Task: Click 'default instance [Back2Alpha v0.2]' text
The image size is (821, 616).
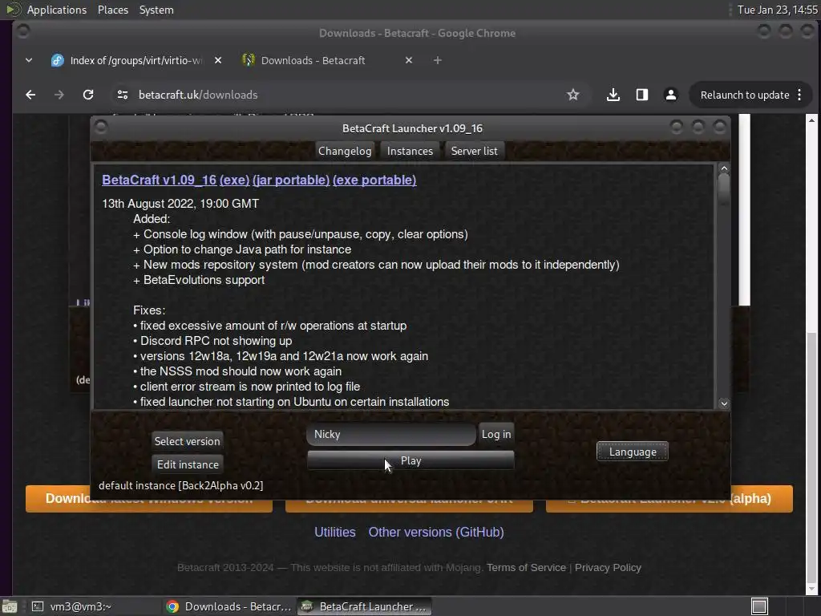Action: [x=181, y=485]
